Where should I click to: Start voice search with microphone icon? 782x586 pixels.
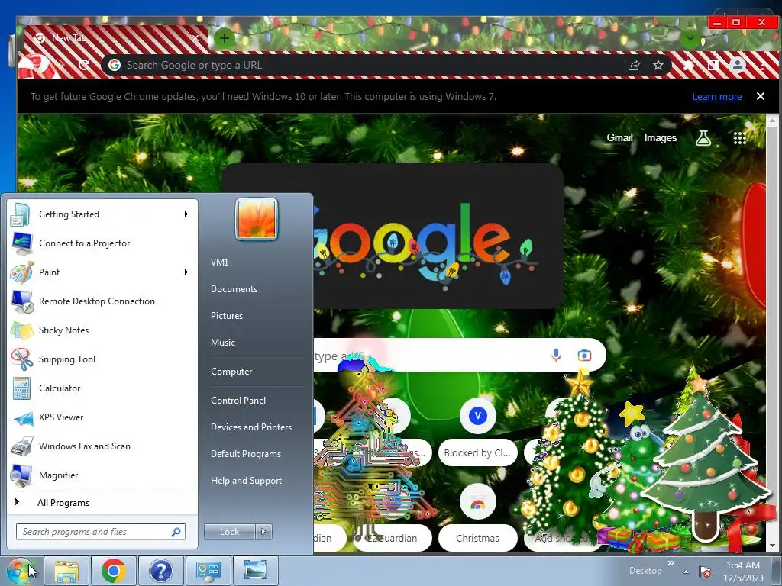coord(556,355)
